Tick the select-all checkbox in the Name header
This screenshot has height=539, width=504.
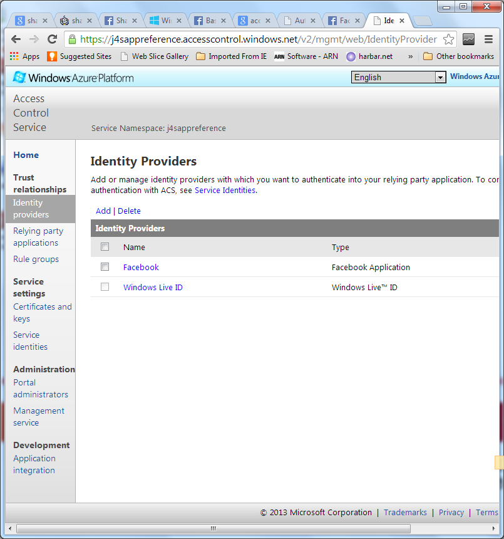pos(105,247)
